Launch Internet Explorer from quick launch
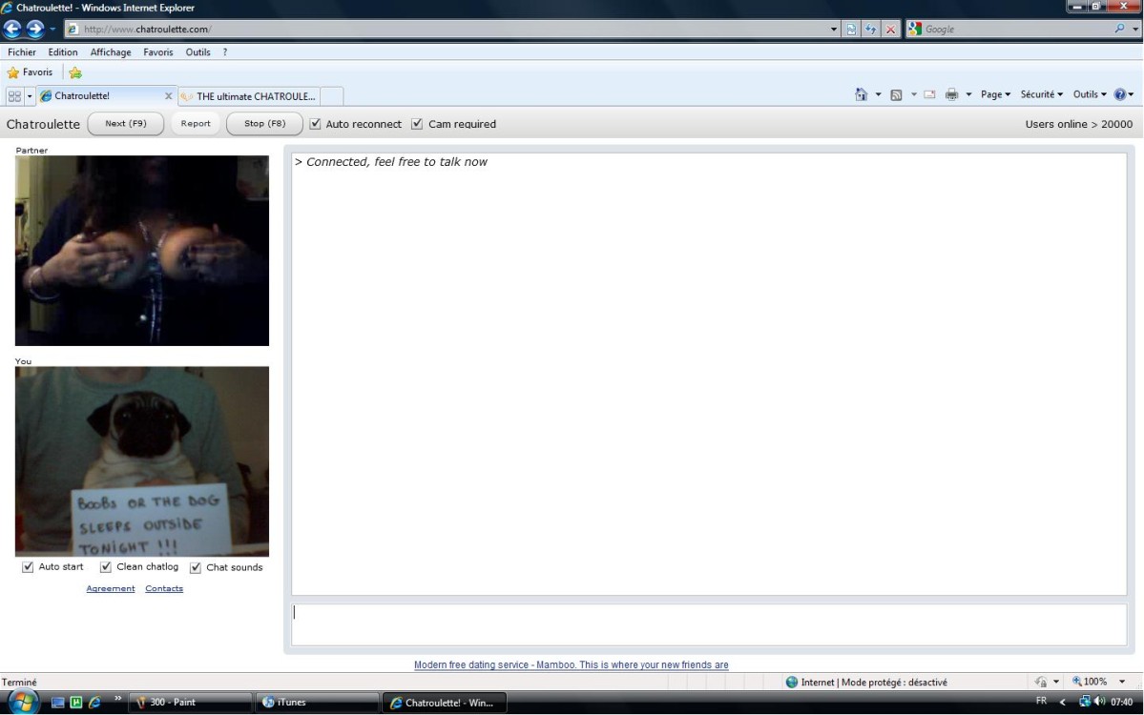Screen dimensions: 1144x715 (x=94, y=703)
